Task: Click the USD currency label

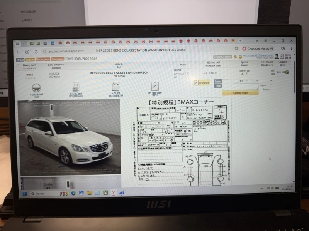Action: [283, 72]
